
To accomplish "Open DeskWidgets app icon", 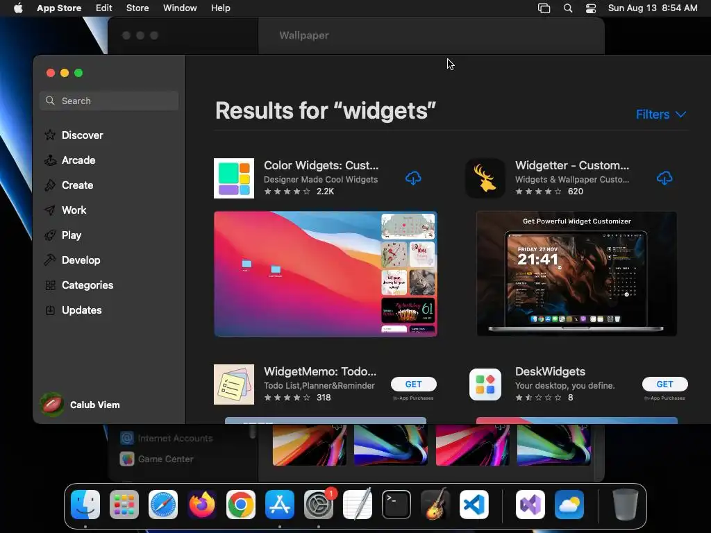I will click(485, 384).
